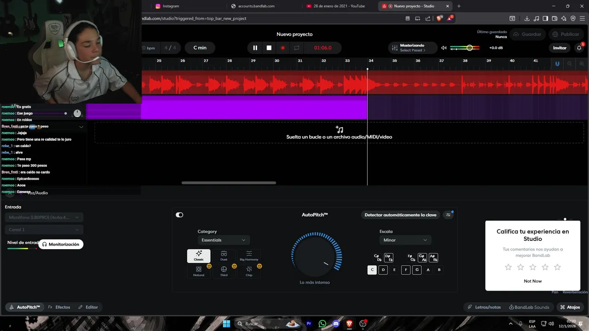Zoom out the timeline
This screenshot has width=589, height=331.
(570, 63)
